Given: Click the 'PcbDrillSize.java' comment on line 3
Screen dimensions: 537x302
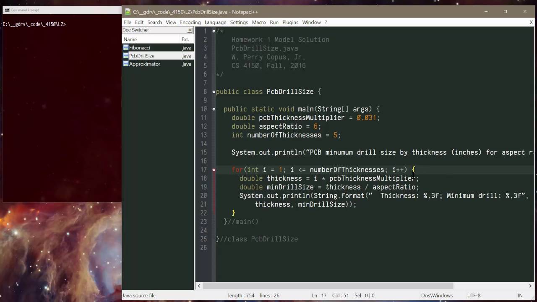Looking at the screenshot, I should tap(265, 49).
